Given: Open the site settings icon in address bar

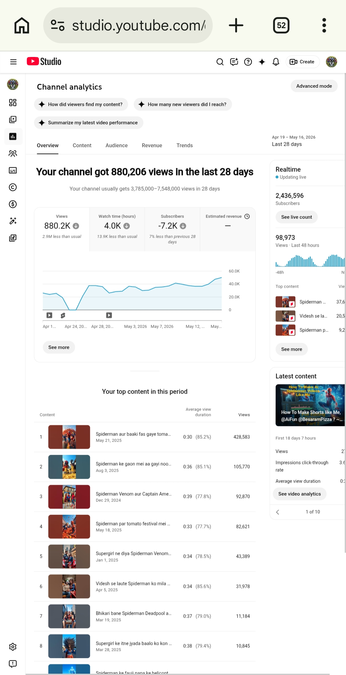Looking at the screenshot, I should click(58, 25).
